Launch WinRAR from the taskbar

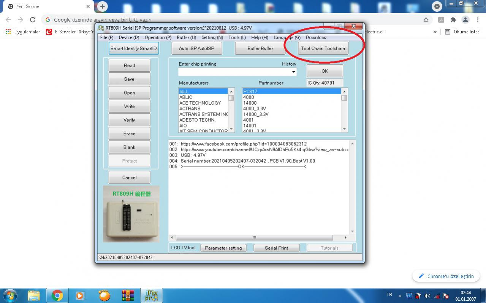tap(128, 295)
